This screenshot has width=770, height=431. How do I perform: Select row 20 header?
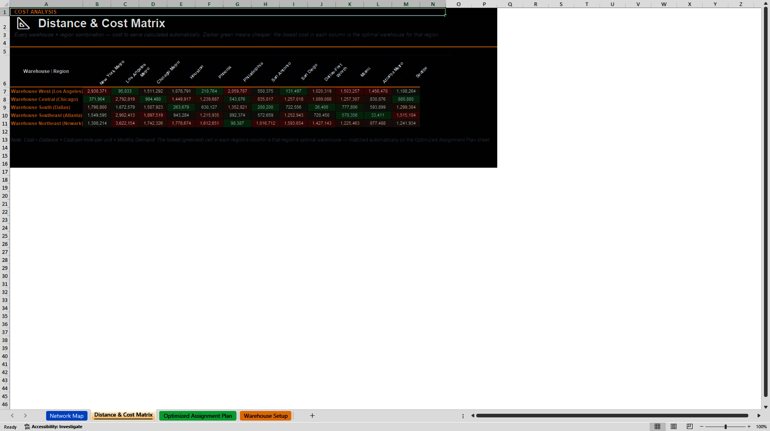click(5, 196)
